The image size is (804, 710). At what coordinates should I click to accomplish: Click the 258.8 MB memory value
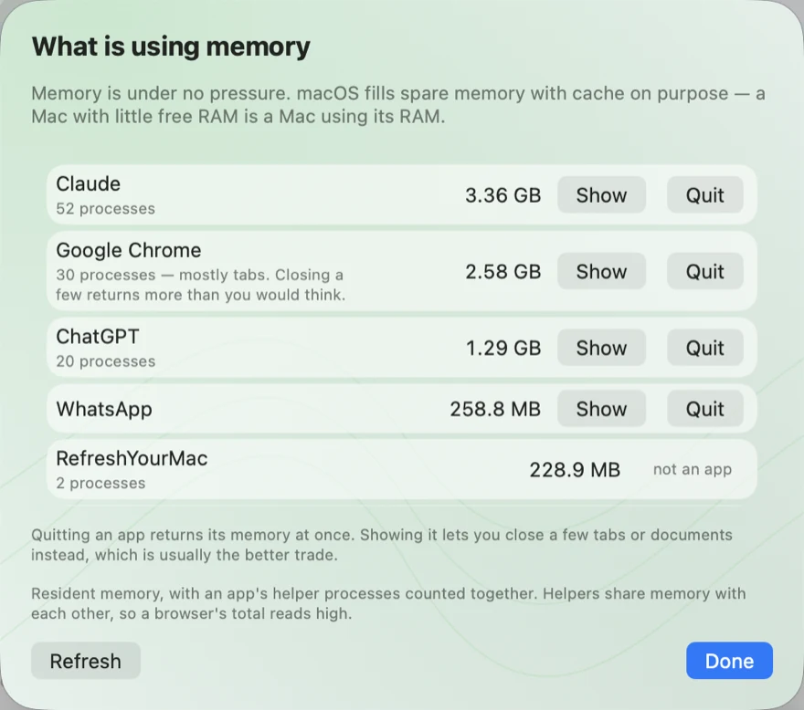tap(495, 409)
